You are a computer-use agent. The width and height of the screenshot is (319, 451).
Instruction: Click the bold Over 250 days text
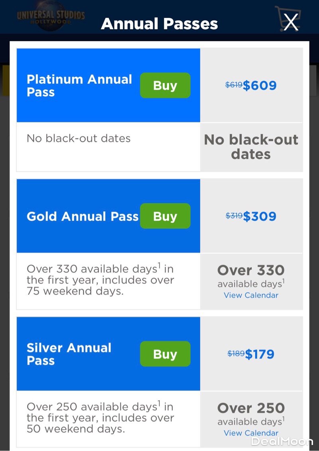[x=251, y=408]
